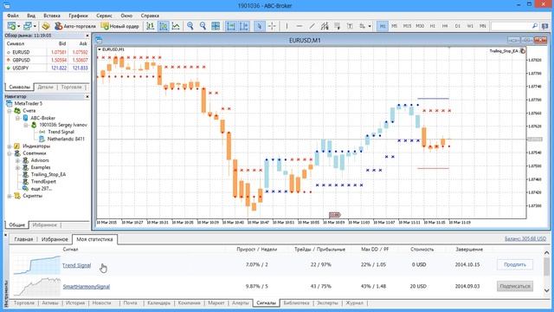Screen dimensions: 554x312
Task: Toggle chart auto scroll icon
Action: [231, 26]
